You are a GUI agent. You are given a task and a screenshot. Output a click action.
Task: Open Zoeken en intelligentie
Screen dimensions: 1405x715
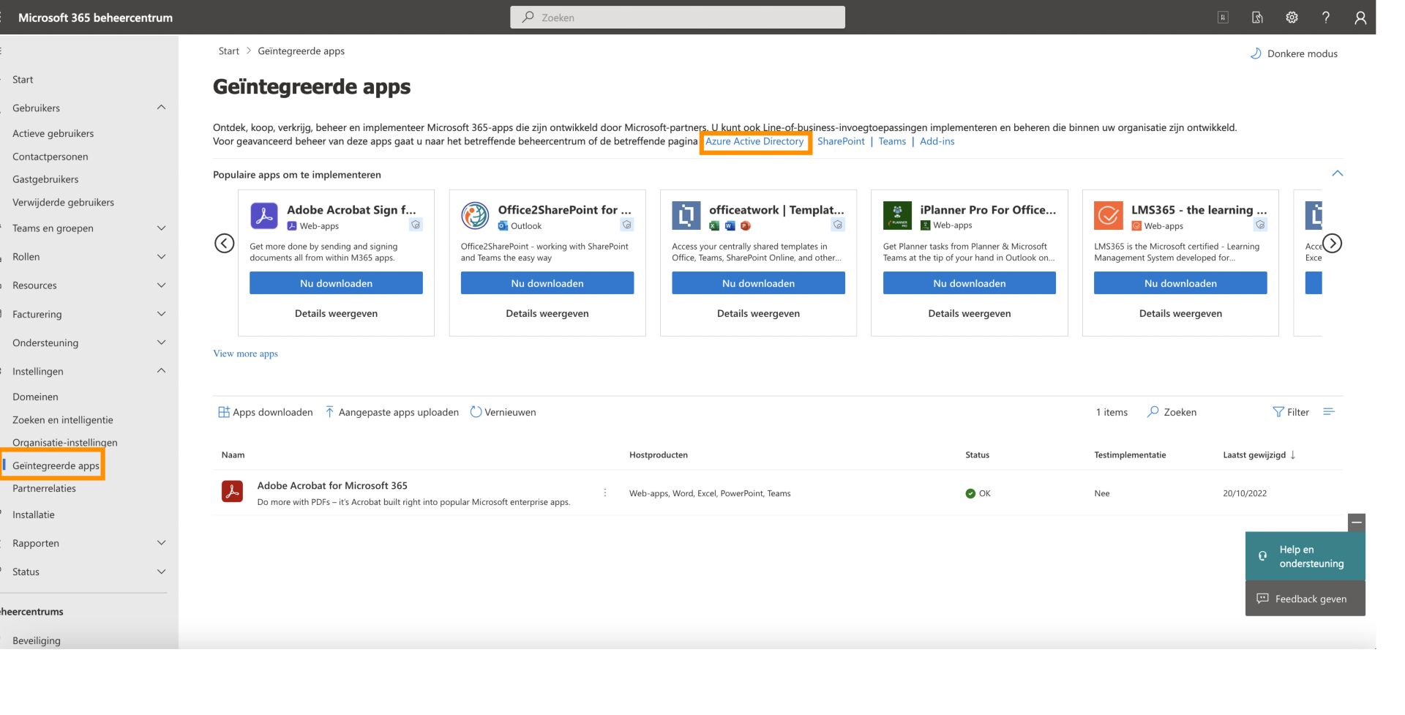pyautogui.click(x=62, y=420)
